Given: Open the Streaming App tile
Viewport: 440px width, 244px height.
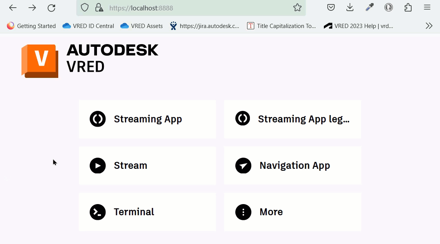Looking at the screenshot, I should tap(148, 119).
